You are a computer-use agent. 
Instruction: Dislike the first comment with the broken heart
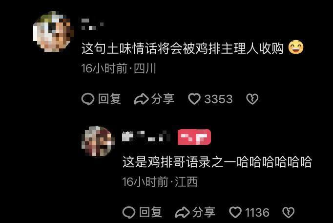point(252,99)
